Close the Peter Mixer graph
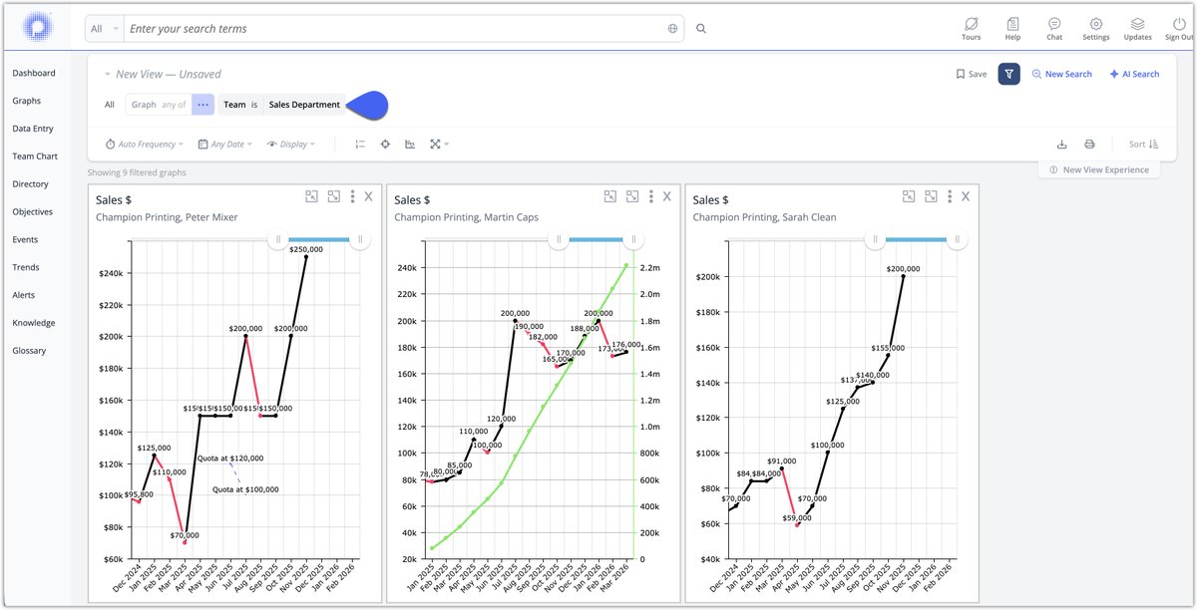Viewport: 1197px width, 610px height. point(369,197)
